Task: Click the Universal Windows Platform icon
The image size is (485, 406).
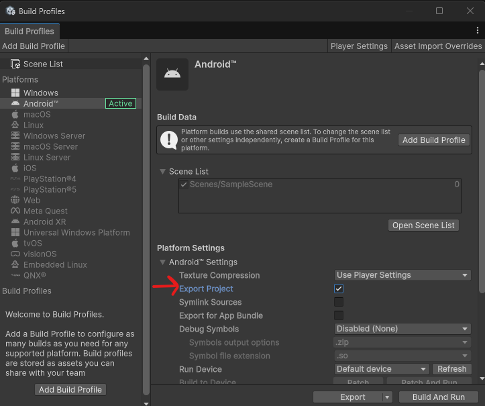Action: point(15,232)
